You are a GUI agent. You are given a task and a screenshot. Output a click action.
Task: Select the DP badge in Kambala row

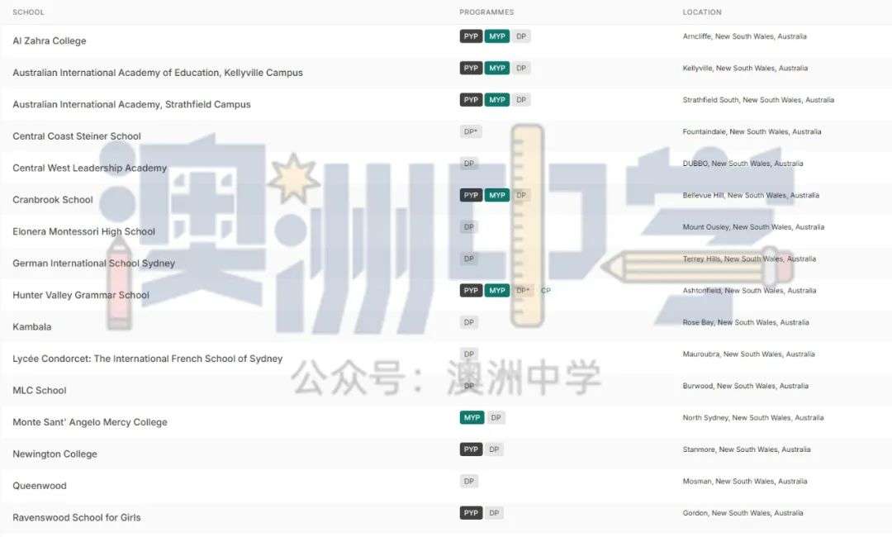(x=469, y=322)
